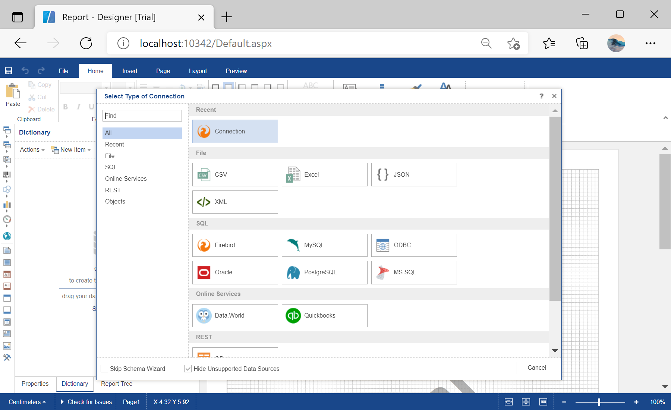Select the Excel file data source
Screen dimensions: 671x410
(324, 174)
